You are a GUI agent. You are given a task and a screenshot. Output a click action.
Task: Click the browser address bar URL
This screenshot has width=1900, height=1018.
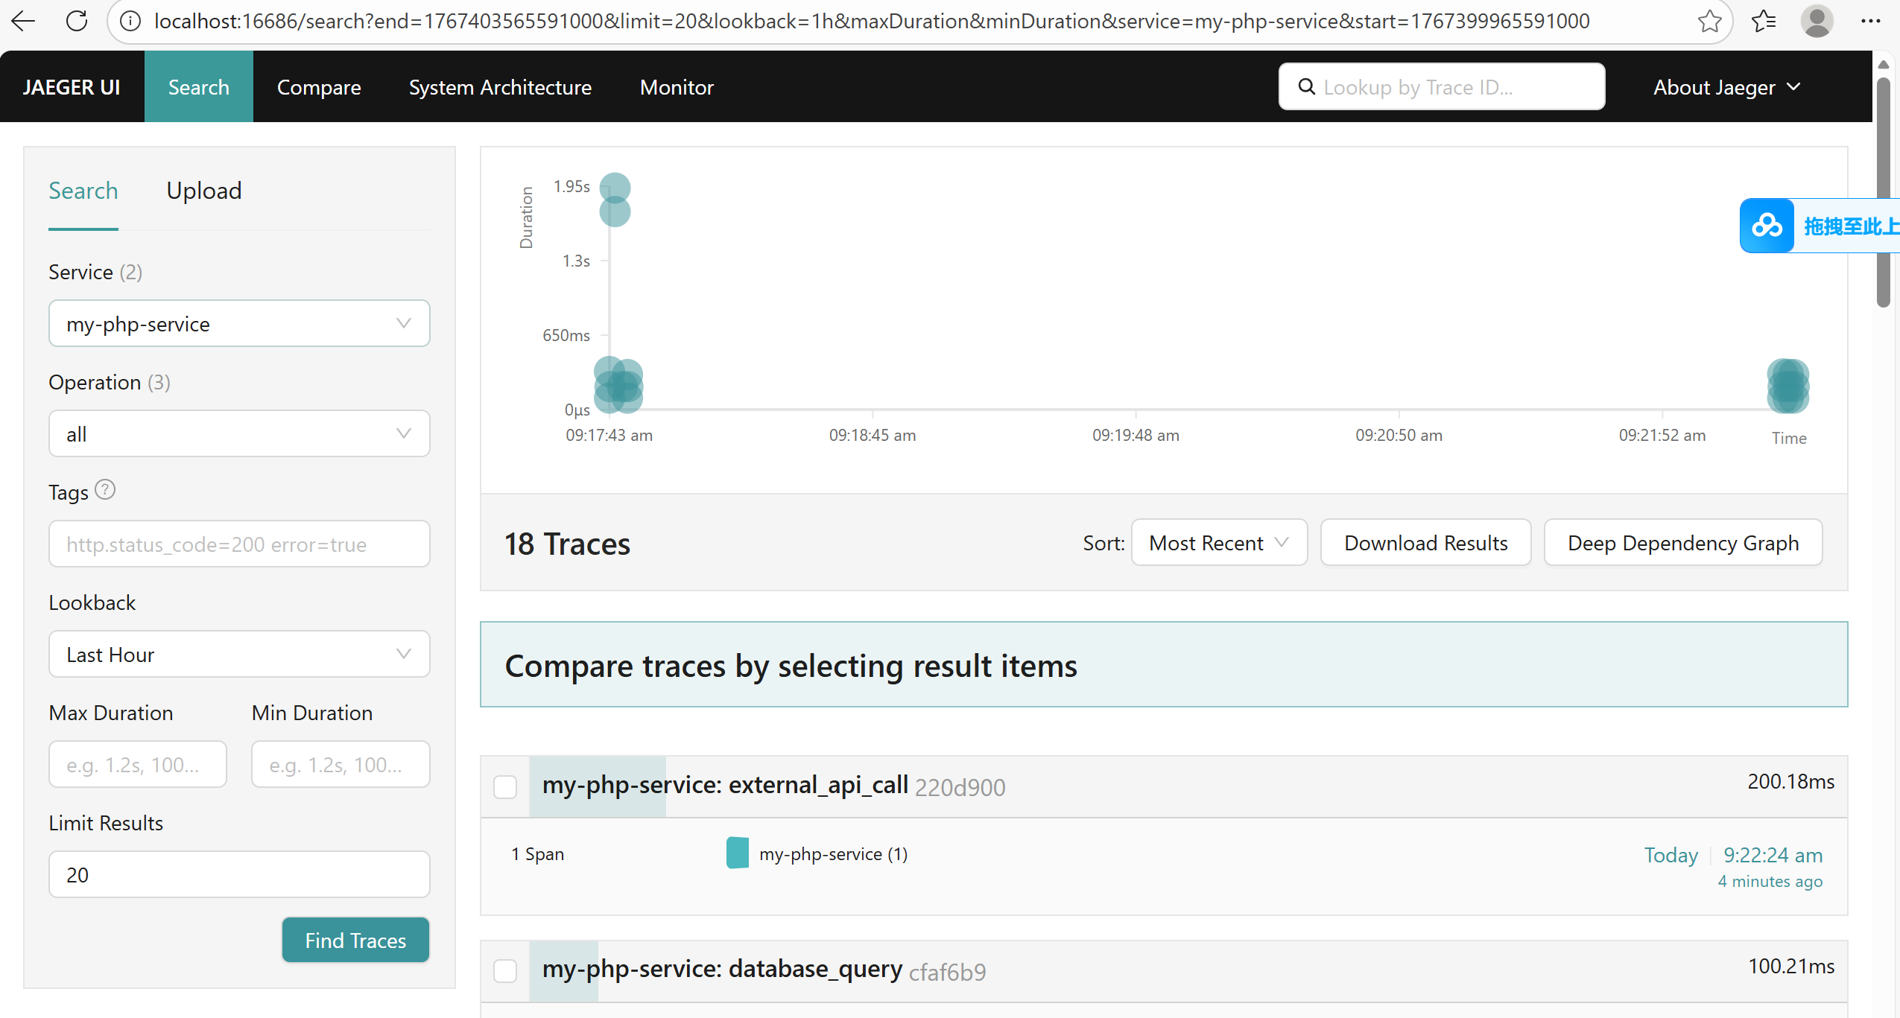pos(873,21)
